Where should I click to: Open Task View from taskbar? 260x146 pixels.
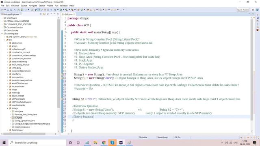tap(78, 142)
